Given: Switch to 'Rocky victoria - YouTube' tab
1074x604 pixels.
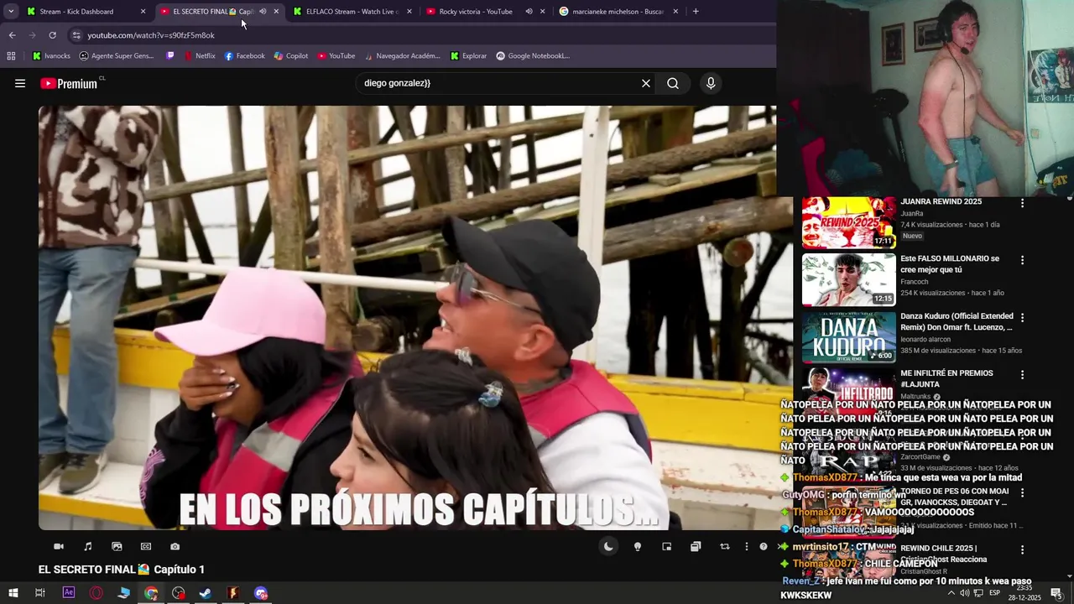Looking at the screenshot, I should (x=476, y=12).
